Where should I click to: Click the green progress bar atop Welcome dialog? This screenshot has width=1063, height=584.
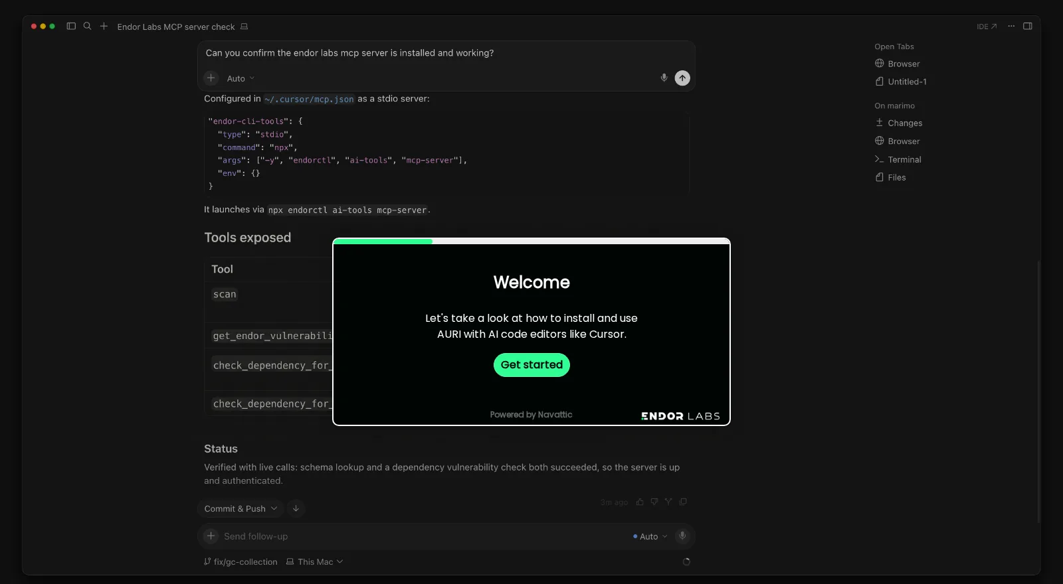(x=383, y=242)
